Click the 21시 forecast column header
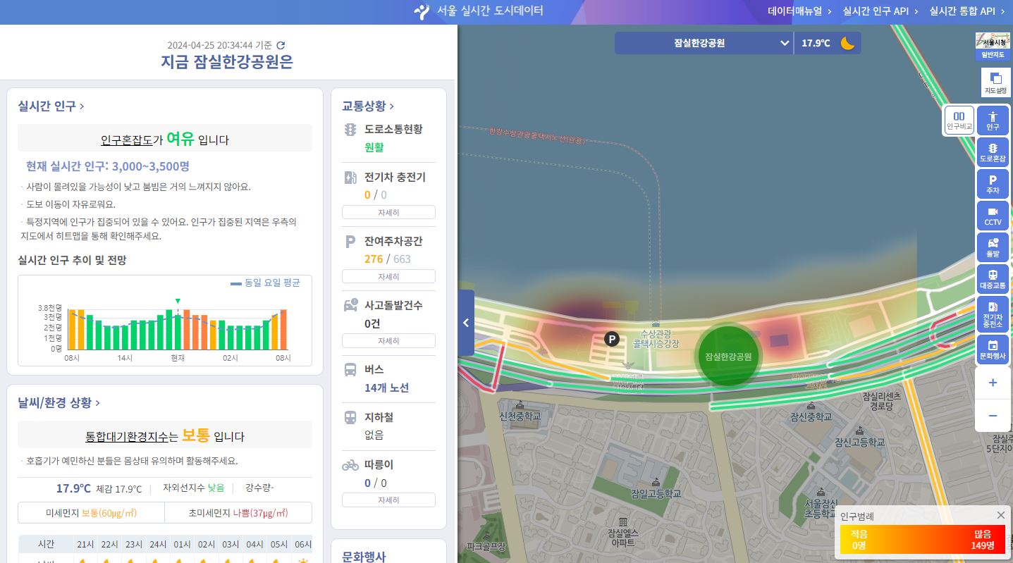Image resolution: width=1013 pixels, height=563 pixels. pos(85,545)
